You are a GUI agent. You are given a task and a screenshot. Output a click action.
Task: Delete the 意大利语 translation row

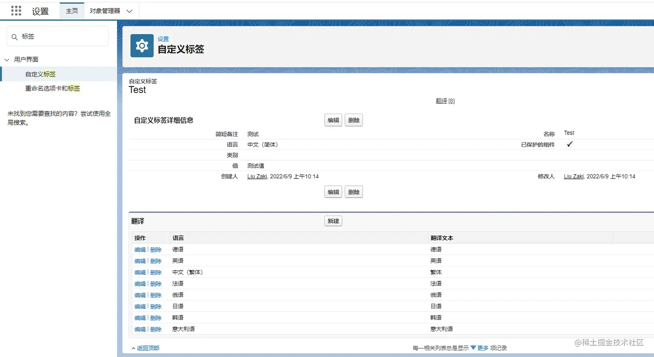pos(156,329)
